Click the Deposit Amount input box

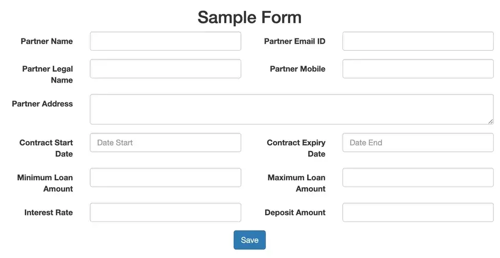pos(418,212)
